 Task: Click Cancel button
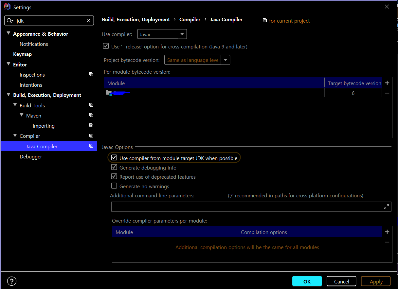[341, 281]
